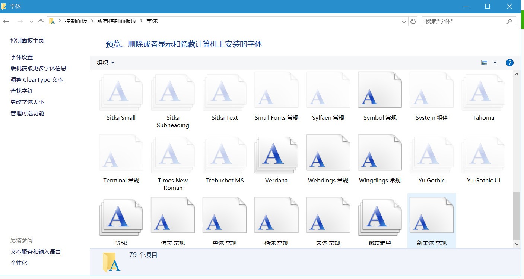Select the Yu Gothic font icon
The width and height of the screenshot is (524, 279).
click(432, 155)
